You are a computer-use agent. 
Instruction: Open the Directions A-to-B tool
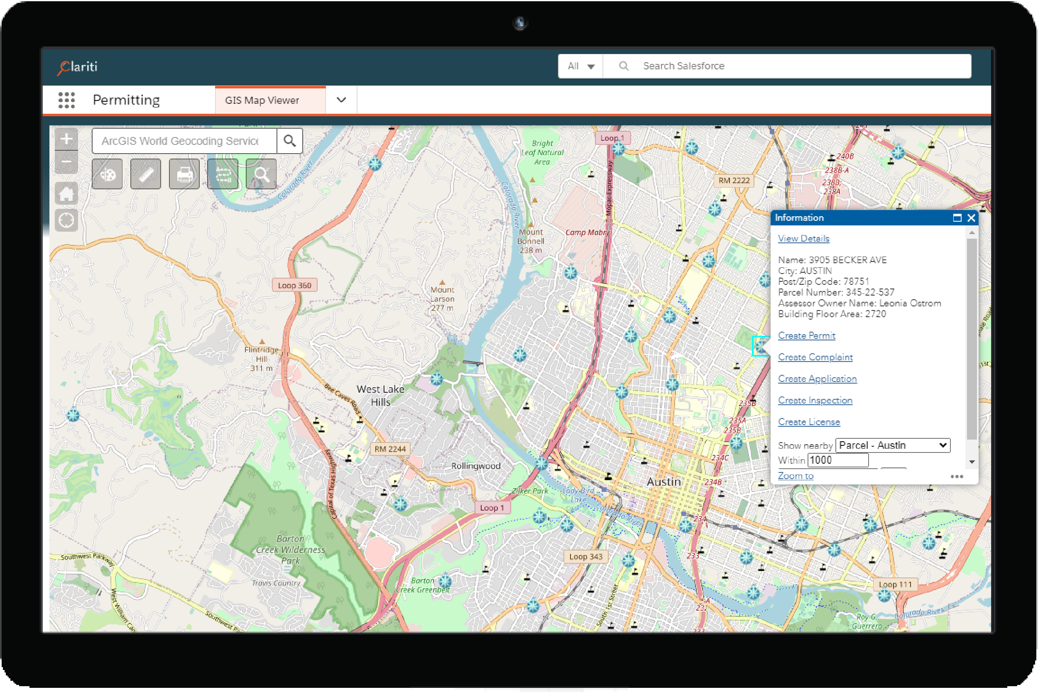point(223,174)
